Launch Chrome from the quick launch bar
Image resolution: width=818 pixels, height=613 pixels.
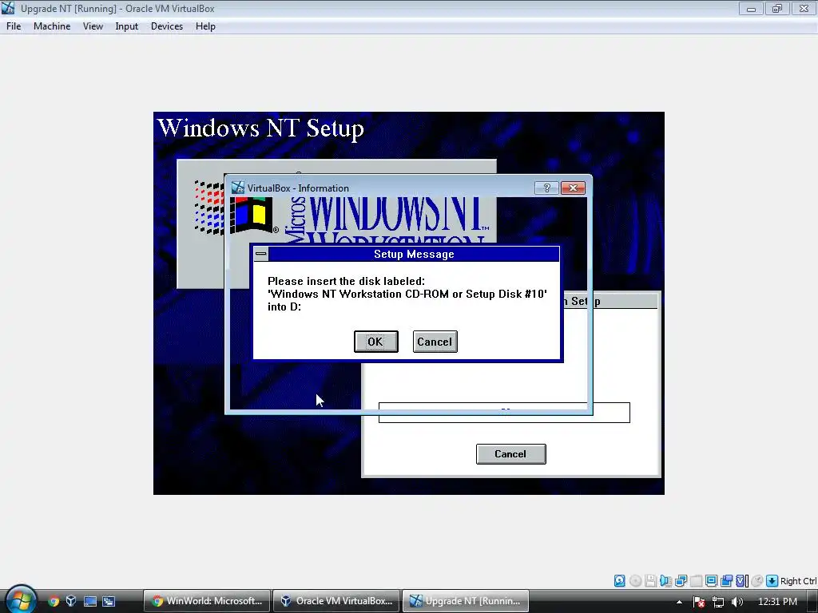[54, 601]
